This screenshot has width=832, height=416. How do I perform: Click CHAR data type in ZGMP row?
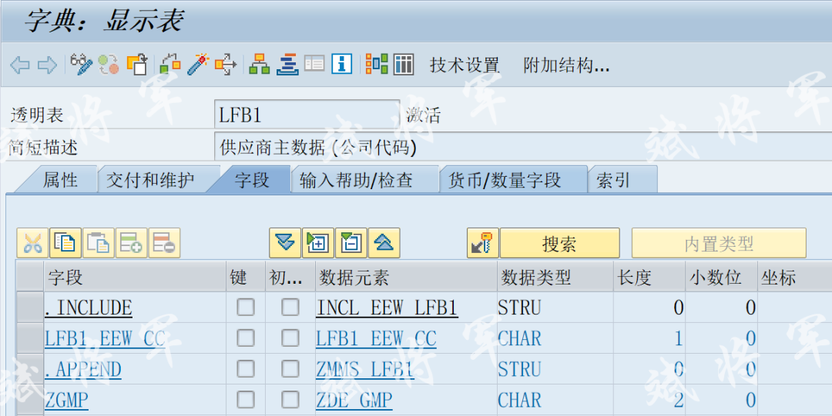(519, 400)
